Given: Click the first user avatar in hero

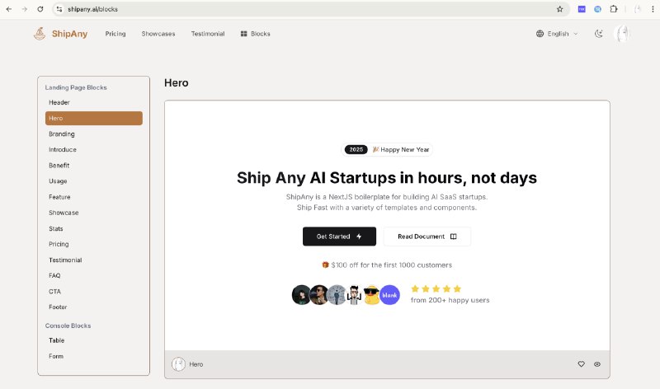Looking at the screenshot, I should click(301, 295).
